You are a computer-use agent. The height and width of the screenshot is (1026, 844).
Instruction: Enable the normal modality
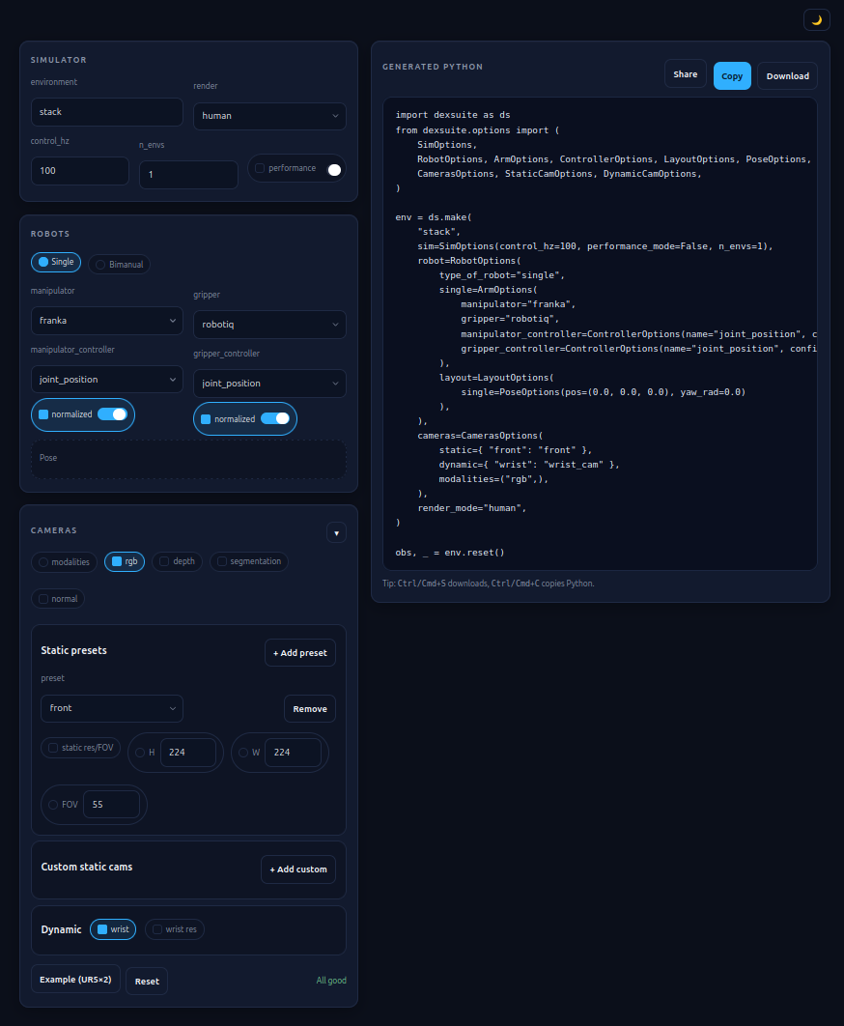tap(58, 599)
